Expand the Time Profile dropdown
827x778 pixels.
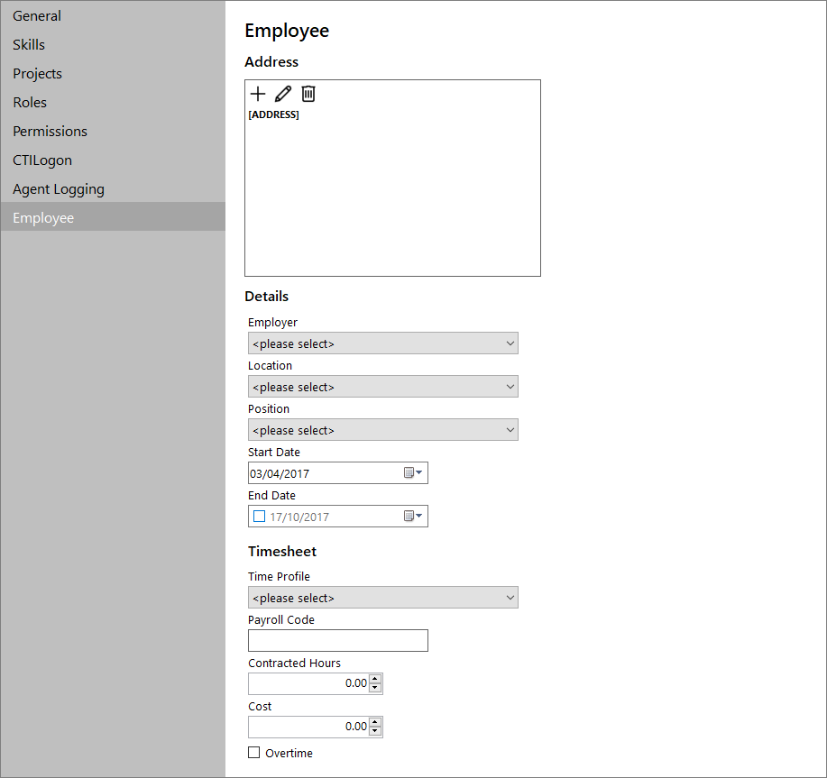click(383, 597)
